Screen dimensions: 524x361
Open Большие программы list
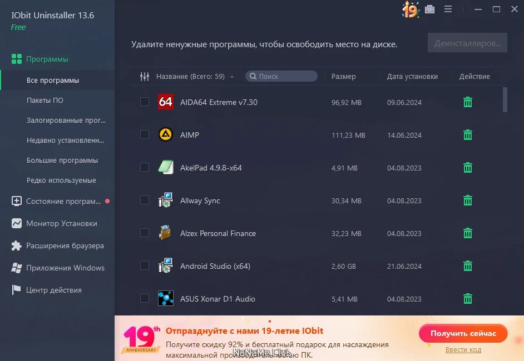[62, 160]
